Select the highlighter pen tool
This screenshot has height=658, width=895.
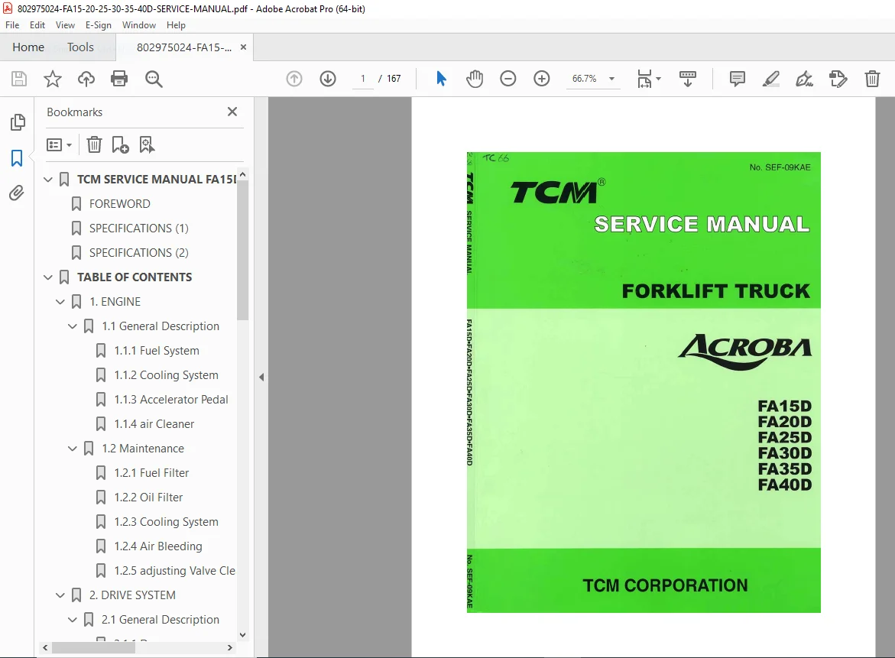click(770, 78)
